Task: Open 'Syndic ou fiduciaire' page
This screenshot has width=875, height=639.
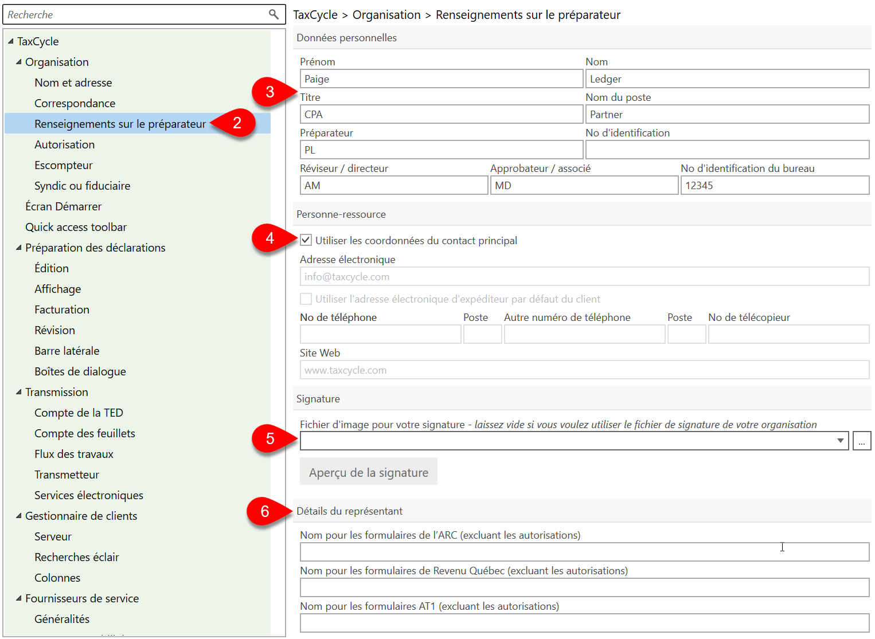Action: click(83, 186)
